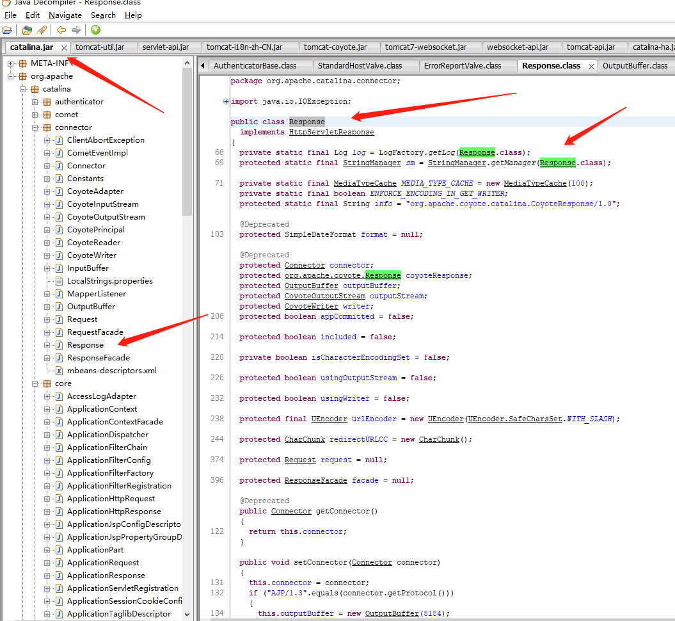Click the tree panel vertical scrollbar thumb
Image resolution: width=675 pixels, height=621 pixels.
(187, 142)
